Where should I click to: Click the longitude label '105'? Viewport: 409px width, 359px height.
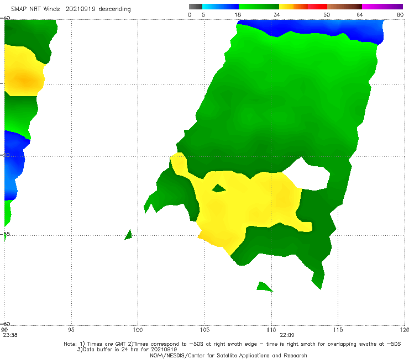pos(204,330)
